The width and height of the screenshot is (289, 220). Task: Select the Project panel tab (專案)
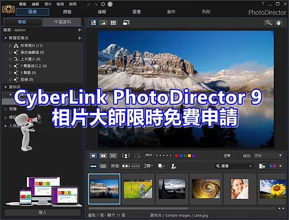point(23,22)
